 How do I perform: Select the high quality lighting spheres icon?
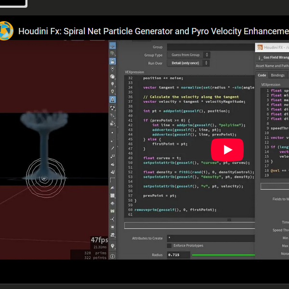(112, 77)
